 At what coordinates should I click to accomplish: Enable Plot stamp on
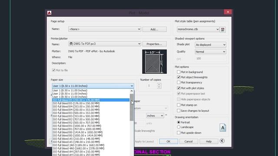pyautogui.click(x=179, y=105)
